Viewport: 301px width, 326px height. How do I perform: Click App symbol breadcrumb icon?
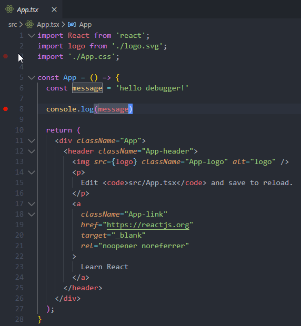pos(72,25)
